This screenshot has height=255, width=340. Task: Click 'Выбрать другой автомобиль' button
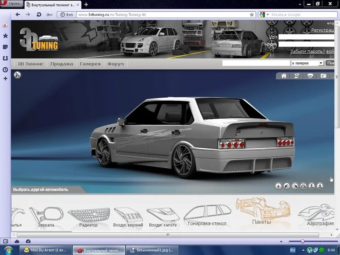(41, 189)
